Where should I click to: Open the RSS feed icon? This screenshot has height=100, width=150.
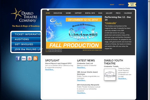35,58
